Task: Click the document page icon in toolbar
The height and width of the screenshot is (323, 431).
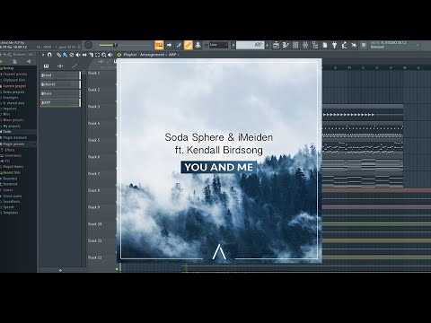Action: point(325,45)
